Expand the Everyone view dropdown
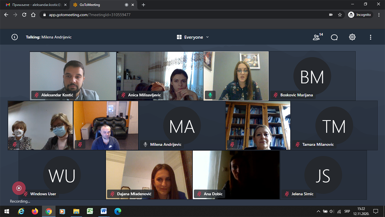The image size is (385, 217). (x=193, y=37)
